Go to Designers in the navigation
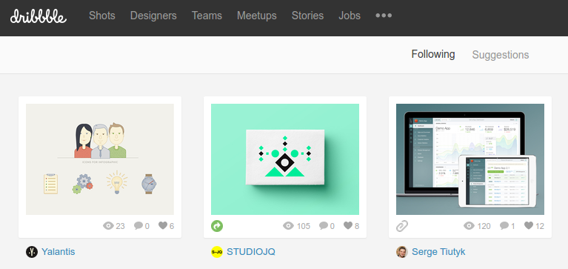Screen dimensions: 568x269 point(153,16)
